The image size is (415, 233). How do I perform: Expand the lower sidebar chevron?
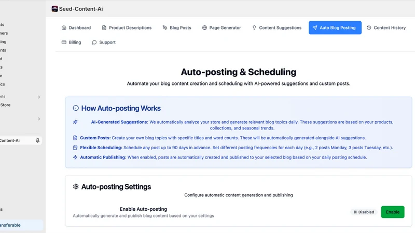pyautogui.click(x=39, y=119)
